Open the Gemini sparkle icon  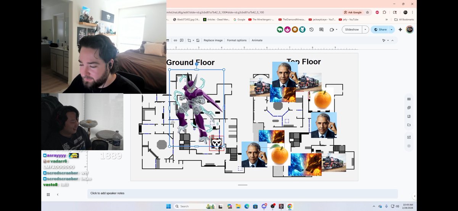click(400, 29)
